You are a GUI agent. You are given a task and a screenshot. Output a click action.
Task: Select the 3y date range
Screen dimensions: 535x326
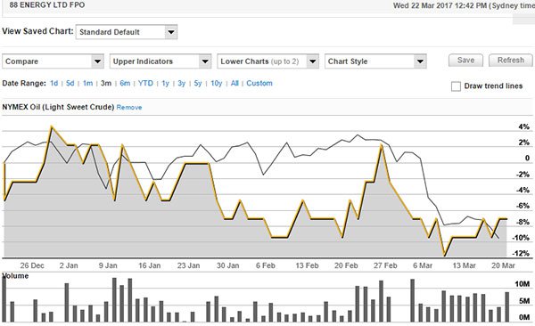coord(182,83)
